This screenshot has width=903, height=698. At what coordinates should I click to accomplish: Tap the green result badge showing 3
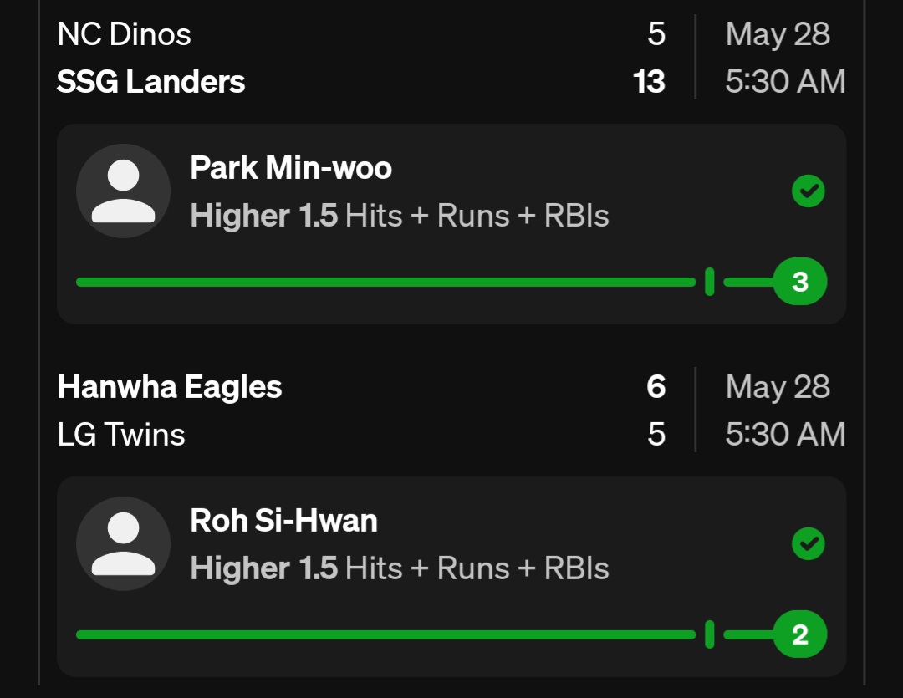800,283
